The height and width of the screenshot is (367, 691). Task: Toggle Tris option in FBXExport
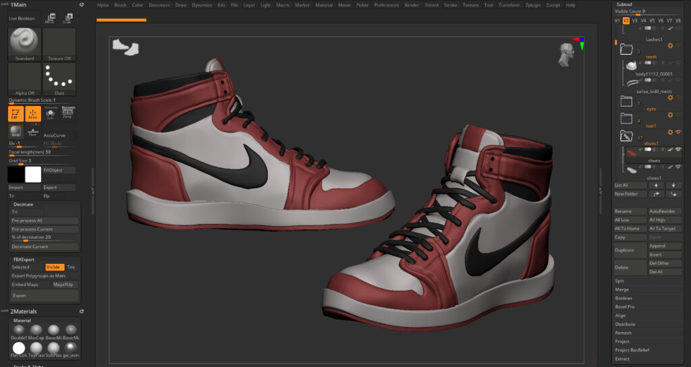pyautogui.click(x=72, y=267)
